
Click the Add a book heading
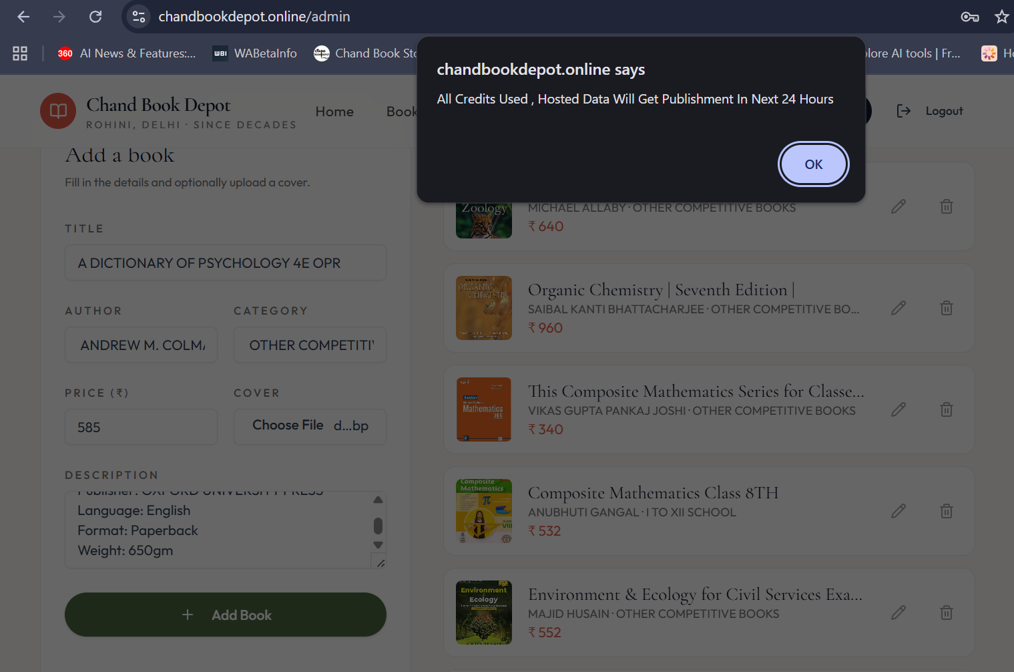click(119, 155)
